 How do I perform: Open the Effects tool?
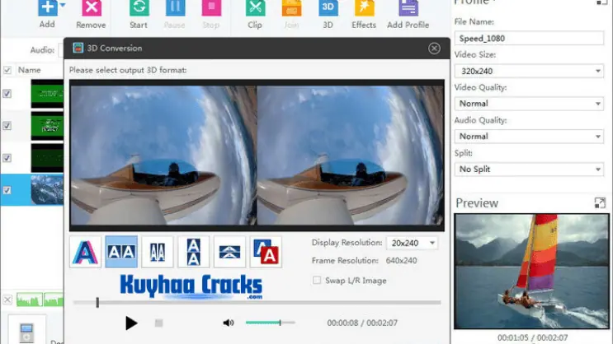pyautogui.click(x=364, y=10)
